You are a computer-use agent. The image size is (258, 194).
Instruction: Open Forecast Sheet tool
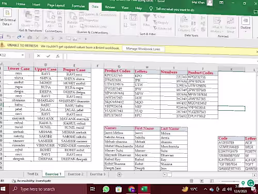pyautogui.click(x=230, y=25)
